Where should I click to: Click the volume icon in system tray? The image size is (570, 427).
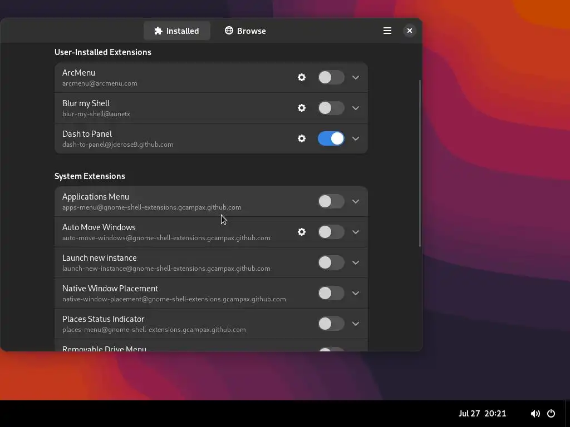pyautogui.click(x=535, y=414)
